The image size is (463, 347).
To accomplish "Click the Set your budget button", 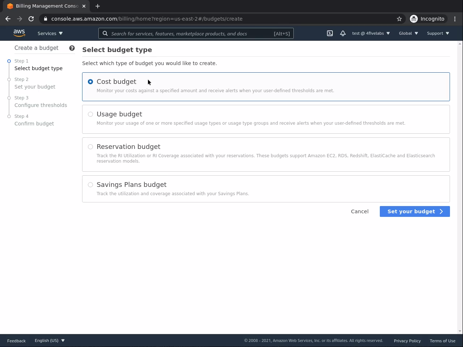I will pos(415,211).
